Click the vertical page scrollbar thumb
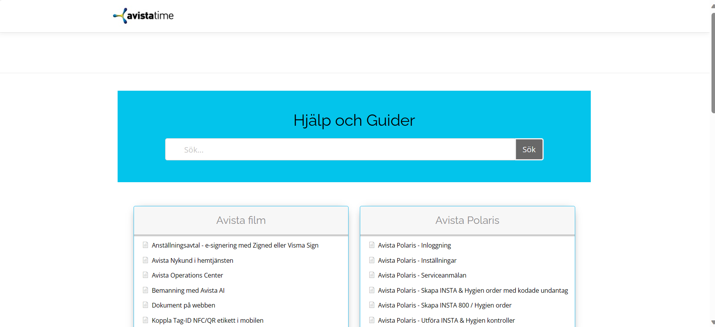Image resolution: width=715 pixels, height=327 pixels. pyautogui.click(x=713, y=62)
